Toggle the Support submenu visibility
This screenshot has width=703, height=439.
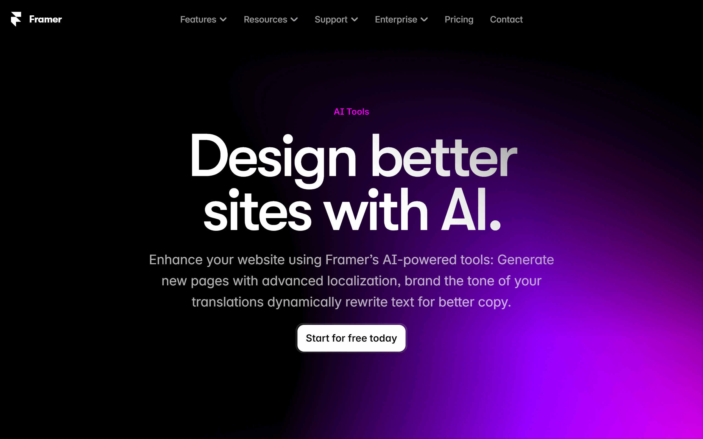pos(336,19)
